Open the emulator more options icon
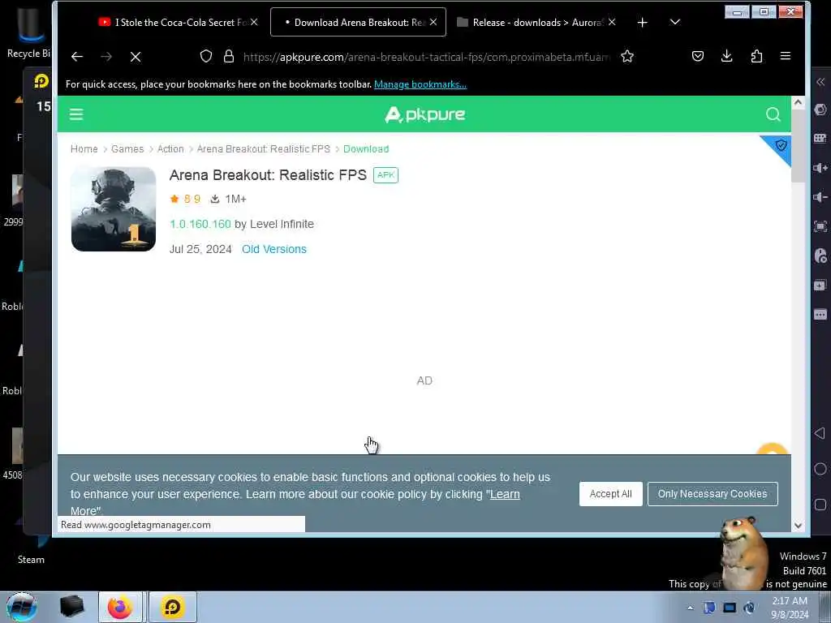This screenshot has width=831, height=623. pyautogui.click(x=820, y=315)
